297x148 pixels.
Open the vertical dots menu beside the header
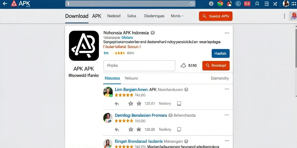click(284, 16)
